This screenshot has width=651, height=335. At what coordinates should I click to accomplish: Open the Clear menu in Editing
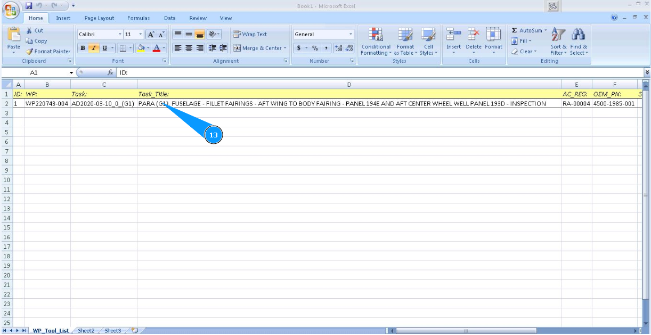coord(524,52)
